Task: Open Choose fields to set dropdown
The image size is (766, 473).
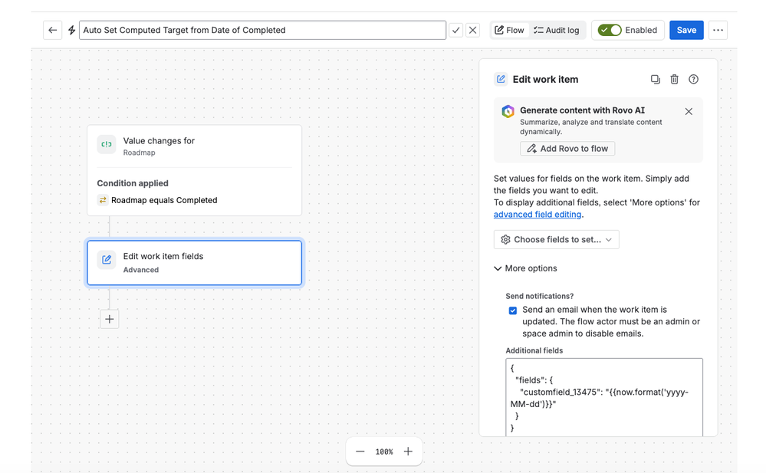Action: [557, 239]
